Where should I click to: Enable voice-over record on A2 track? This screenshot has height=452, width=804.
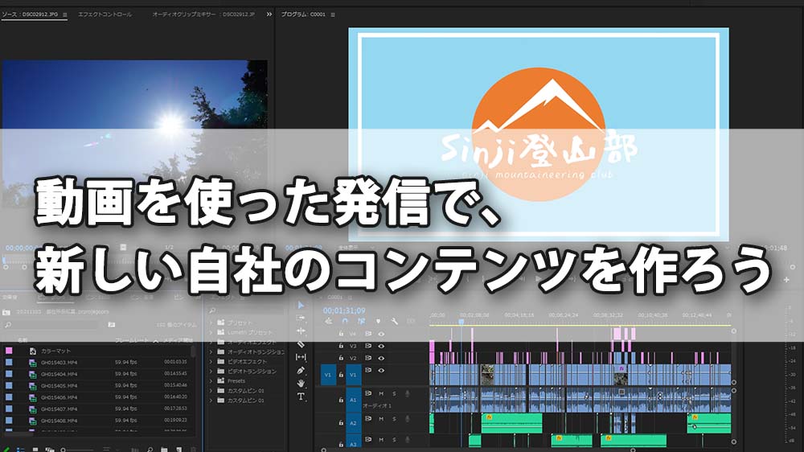click(407, 419)
